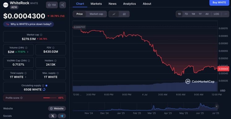Click the Holders info icon
231x119 pixels.
coord(55,61)
